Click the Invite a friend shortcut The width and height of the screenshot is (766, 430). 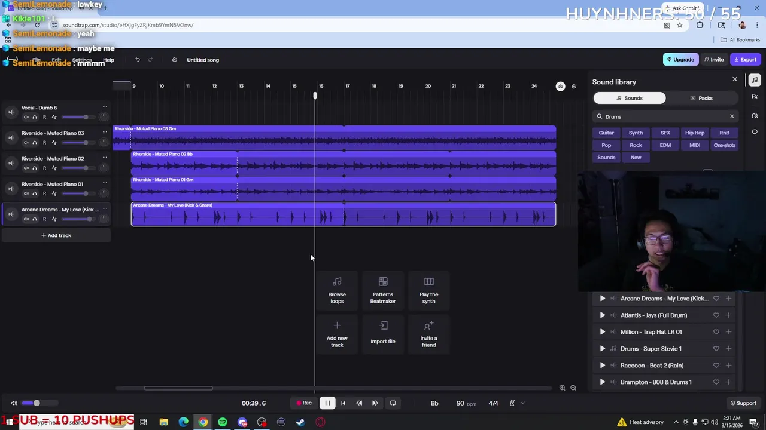[428, 334]
